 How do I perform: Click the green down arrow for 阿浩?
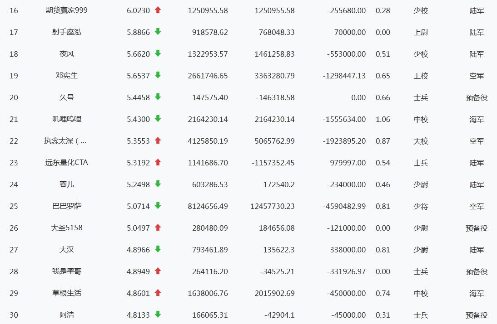(x=158, y=314)
